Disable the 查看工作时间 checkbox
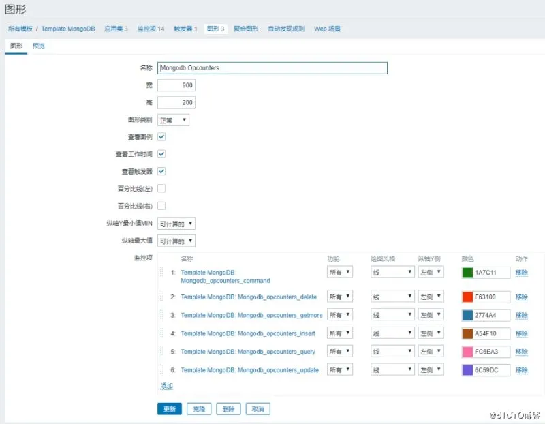This screenshot has height=424, width=545. coord(161,153)
